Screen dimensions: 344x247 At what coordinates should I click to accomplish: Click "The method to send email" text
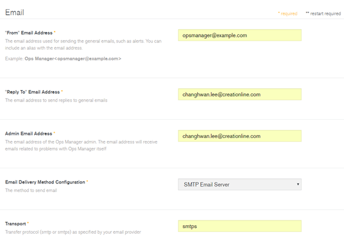pos(31,190)
